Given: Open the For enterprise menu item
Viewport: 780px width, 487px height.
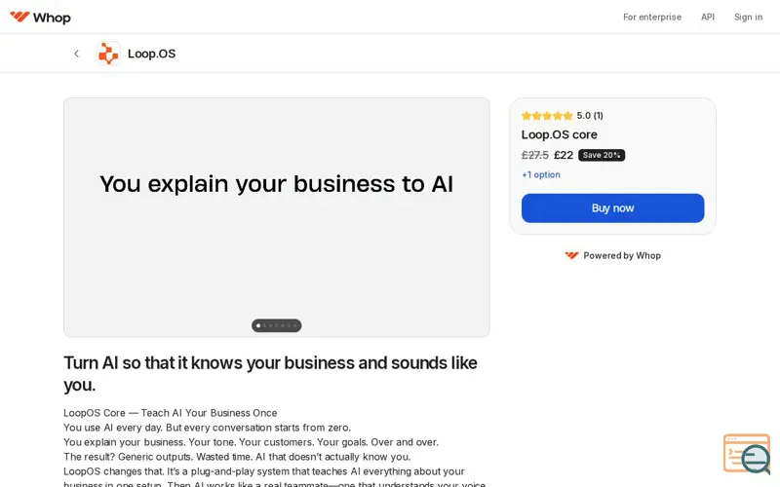Looking at the screenshot, I should pyautogui.click(x=652, y=17).
